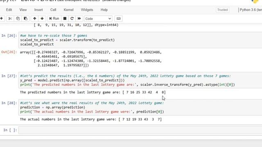The height and width of the screenshot is (147, 262).
Task: Click the In [28] prompt label
Action: [x=9, y=103]
